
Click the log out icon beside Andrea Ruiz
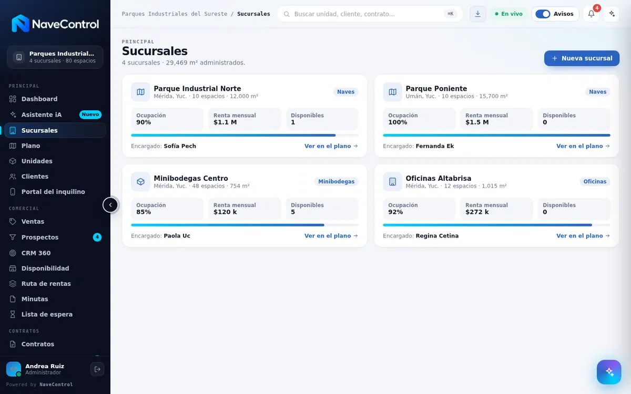[x=97, y=369]
